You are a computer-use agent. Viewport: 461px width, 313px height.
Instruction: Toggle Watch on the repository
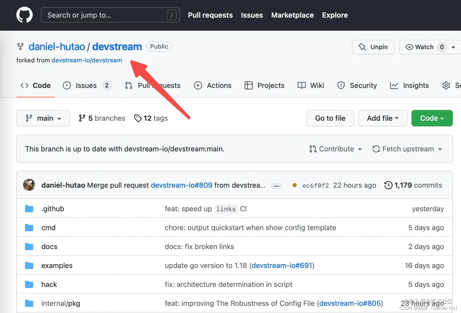pyautogui.click(x=424, y=47)
